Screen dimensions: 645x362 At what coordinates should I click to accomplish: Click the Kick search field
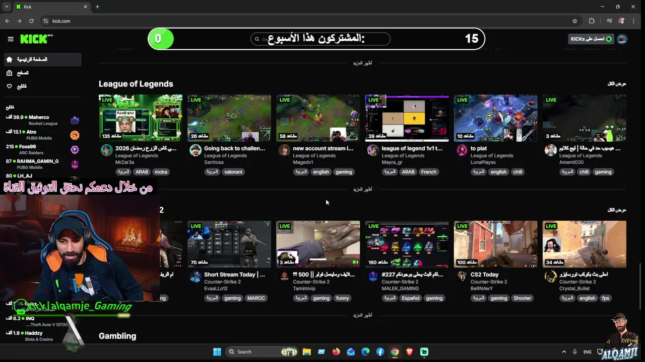pos(320,39)
